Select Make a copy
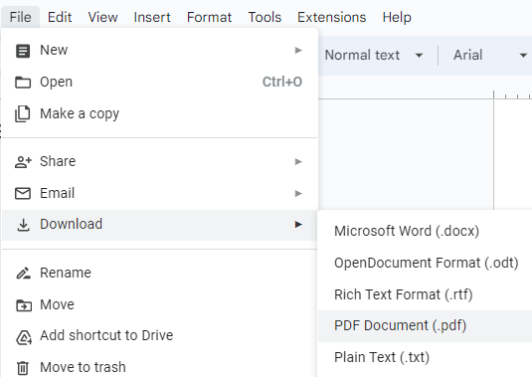This screenshot has height=377, width=532. (159, 113)
